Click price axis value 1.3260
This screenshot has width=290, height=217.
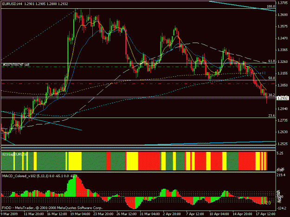click(283, 62)
